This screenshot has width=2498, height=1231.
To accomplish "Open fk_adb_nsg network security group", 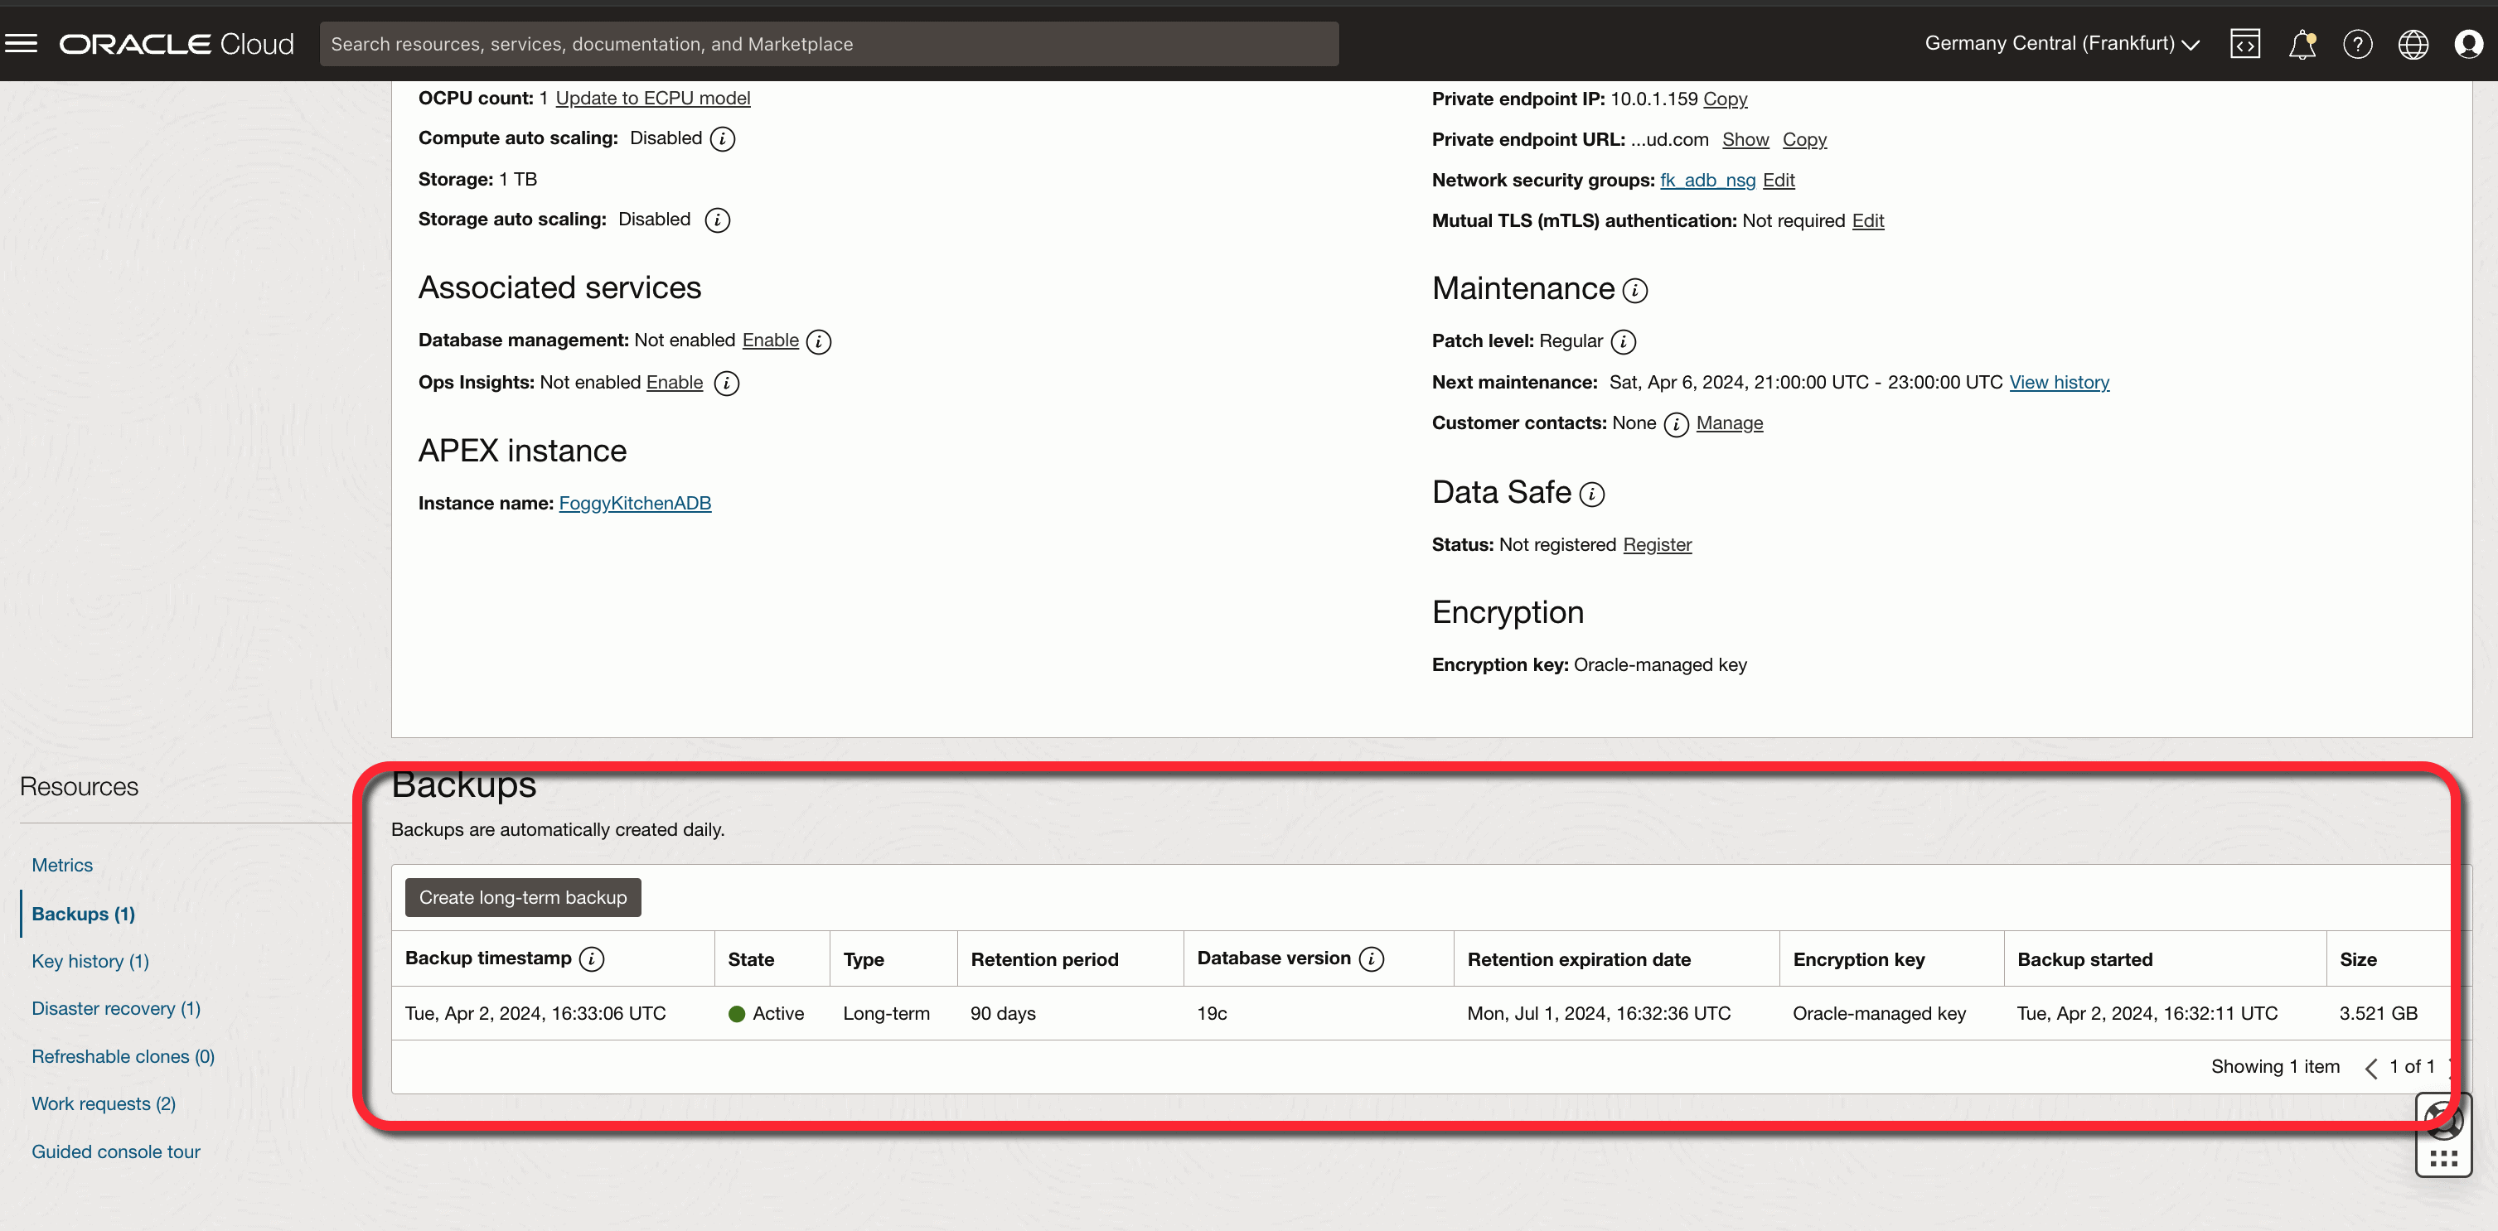I will point(1707,181).
